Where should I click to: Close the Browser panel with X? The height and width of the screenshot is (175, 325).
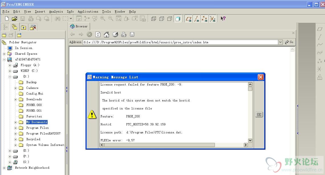click(293, 33)
